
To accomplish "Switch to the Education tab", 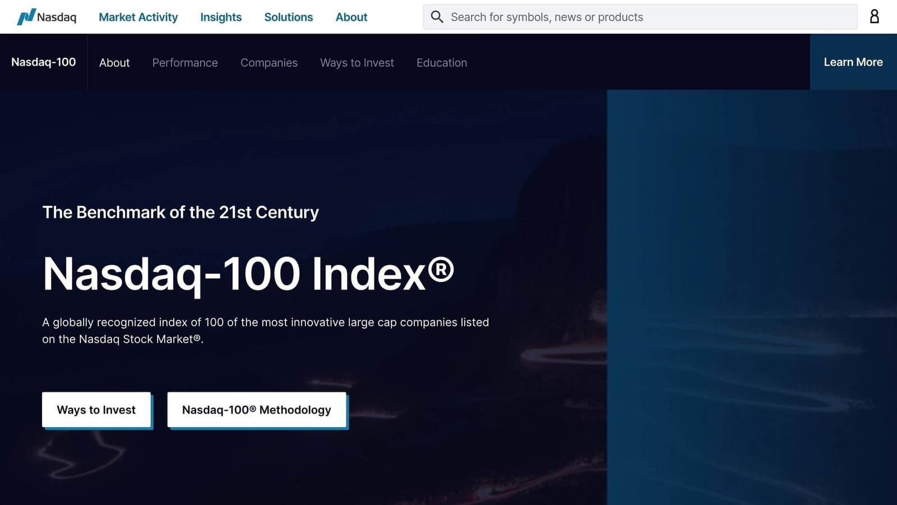I will 442,63.
